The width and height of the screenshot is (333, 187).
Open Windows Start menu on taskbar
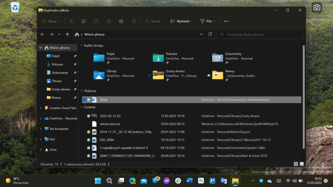coord(98,181)
